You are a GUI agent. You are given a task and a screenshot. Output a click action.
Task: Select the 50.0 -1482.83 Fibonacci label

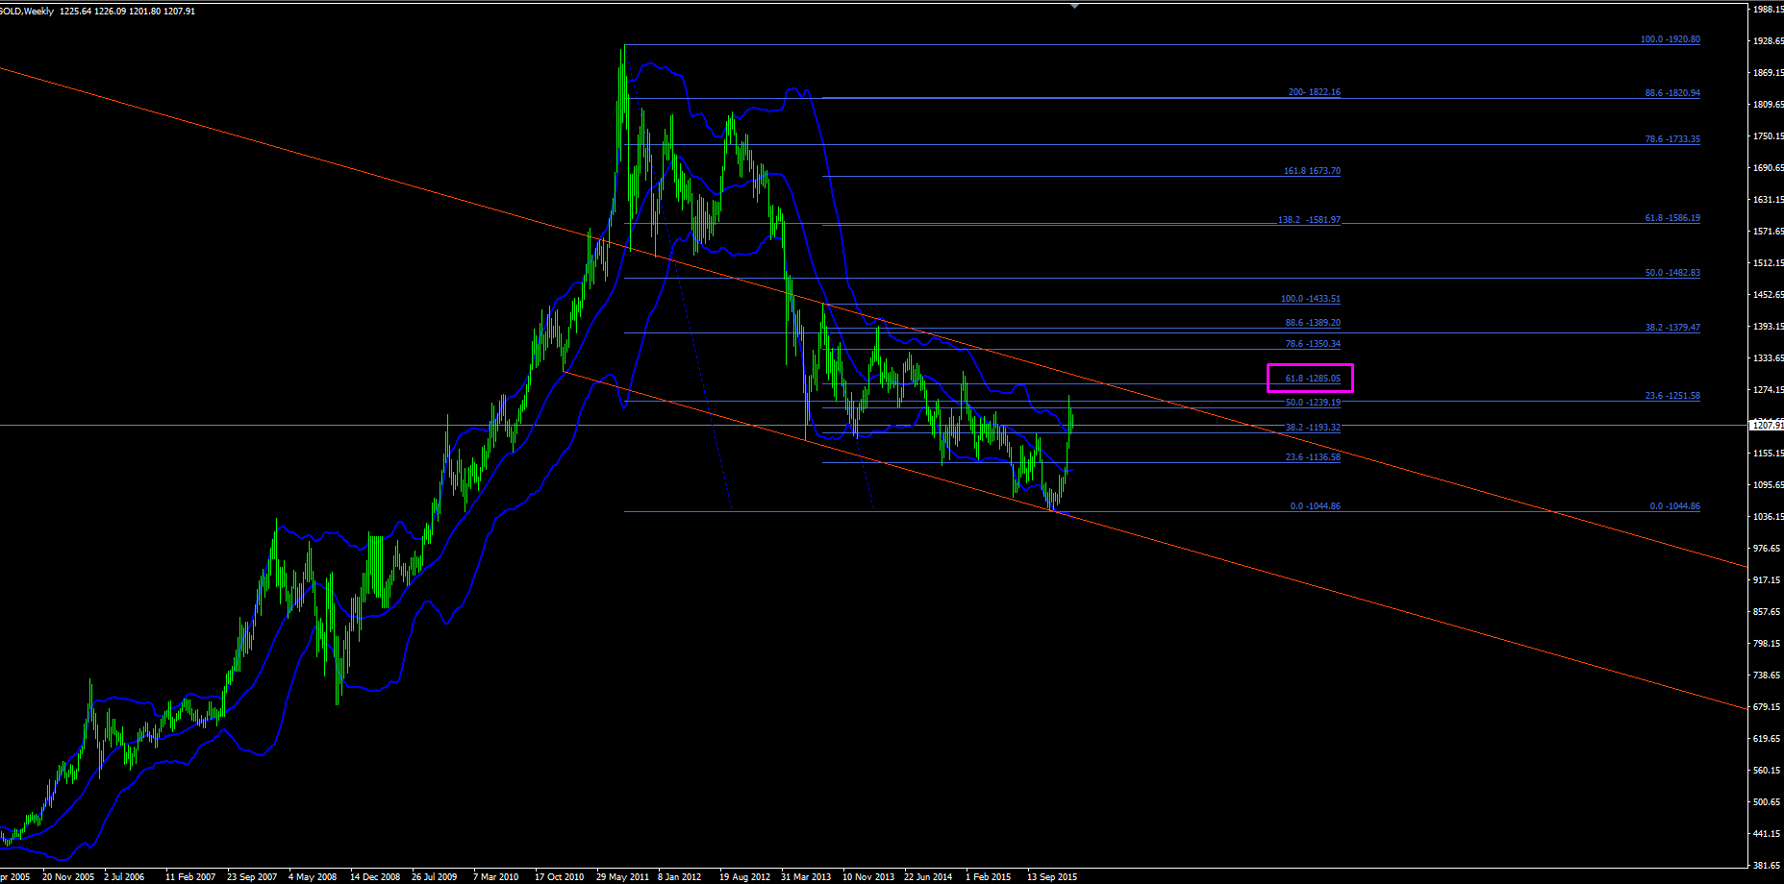click(x=1672, y=273)
